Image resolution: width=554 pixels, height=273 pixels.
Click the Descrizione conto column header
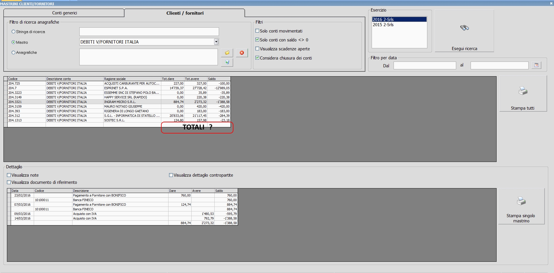(74, 79)
